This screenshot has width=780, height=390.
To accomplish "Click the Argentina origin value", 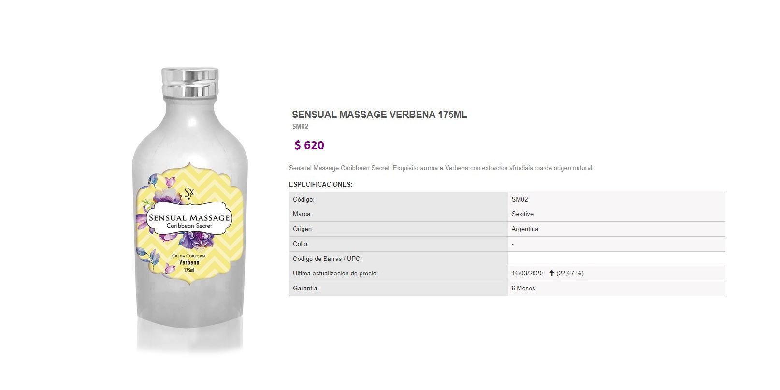I will [x=525, y=229].
